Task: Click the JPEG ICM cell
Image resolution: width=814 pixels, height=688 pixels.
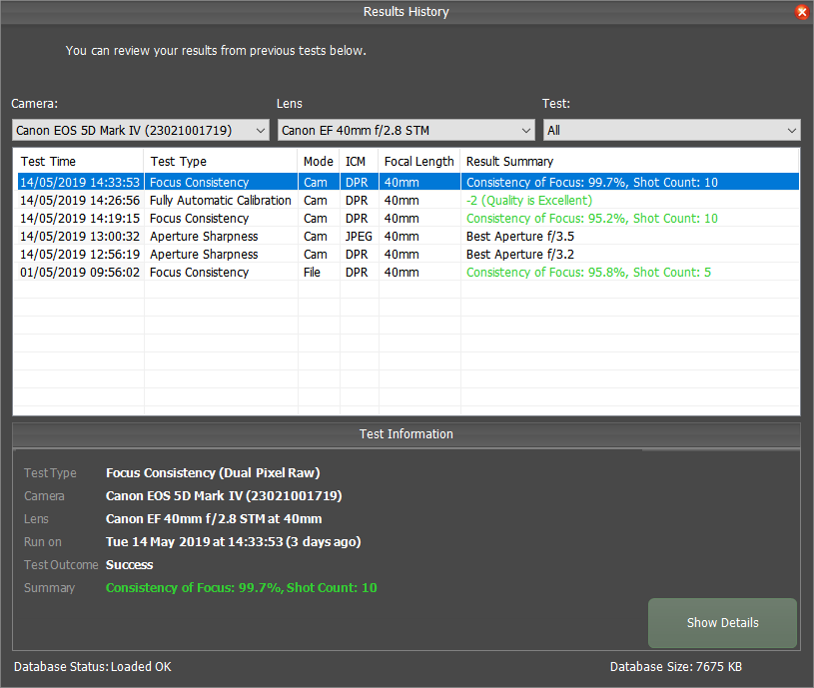Action: click(x=359, y=236)
